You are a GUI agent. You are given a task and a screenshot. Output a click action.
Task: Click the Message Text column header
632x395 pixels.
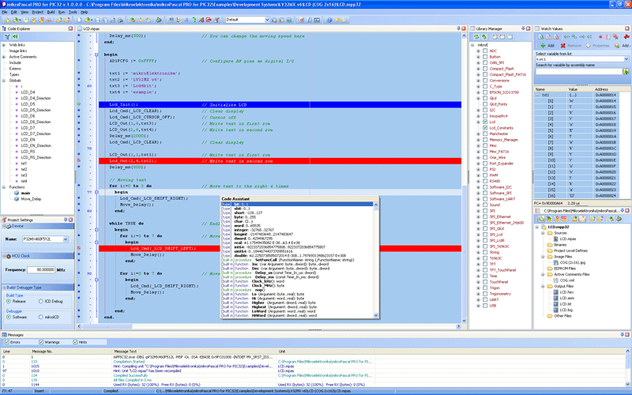click(x=194, y=352)
